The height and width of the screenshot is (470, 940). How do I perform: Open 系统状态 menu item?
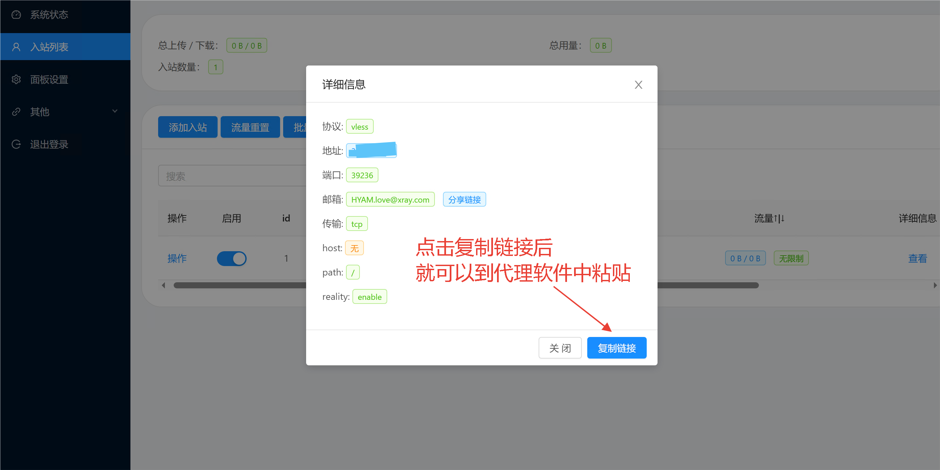49,15
